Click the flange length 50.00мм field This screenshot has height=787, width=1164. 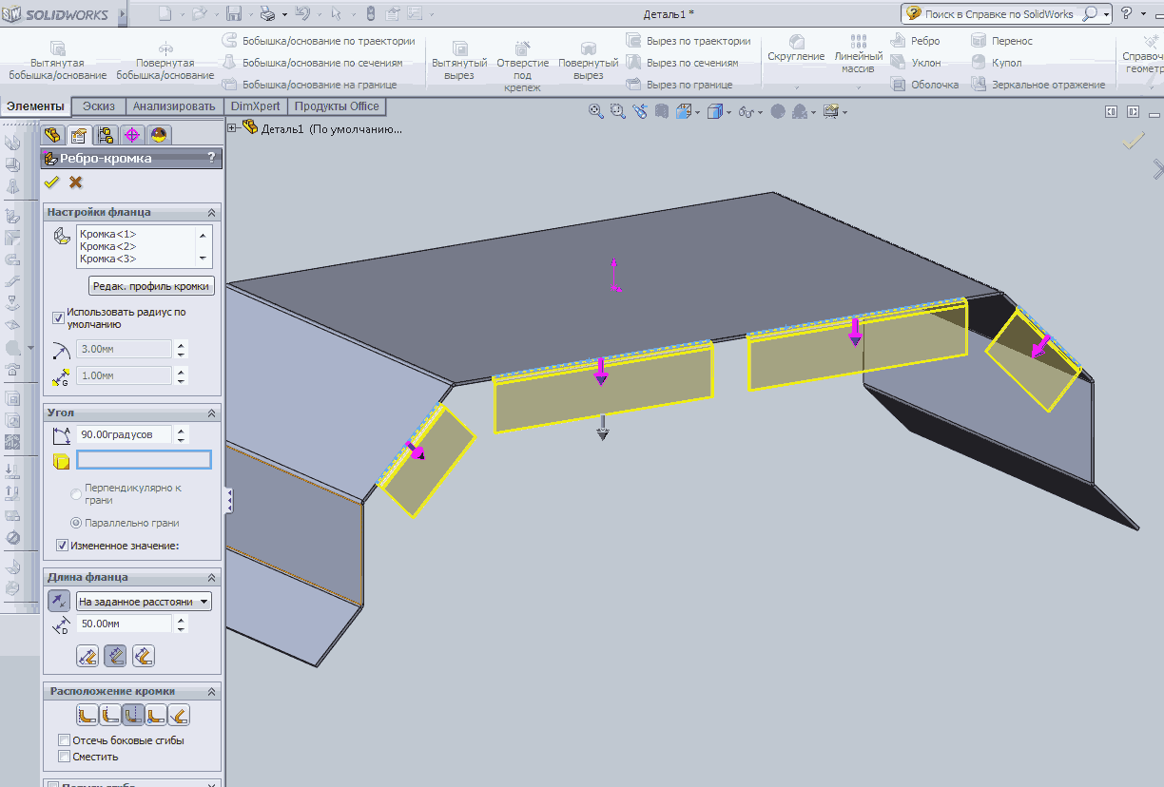click(125, 624)
